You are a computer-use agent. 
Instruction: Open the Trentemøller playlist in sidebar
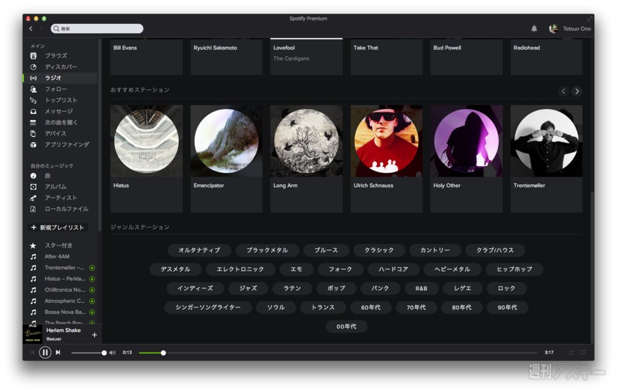click(x=64, y=267)
